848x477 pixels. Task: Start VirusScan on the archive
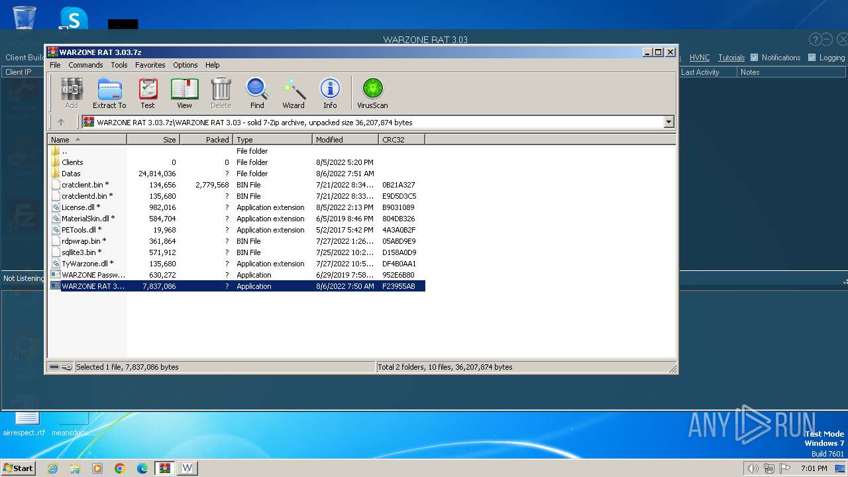(x=372, y=93)
